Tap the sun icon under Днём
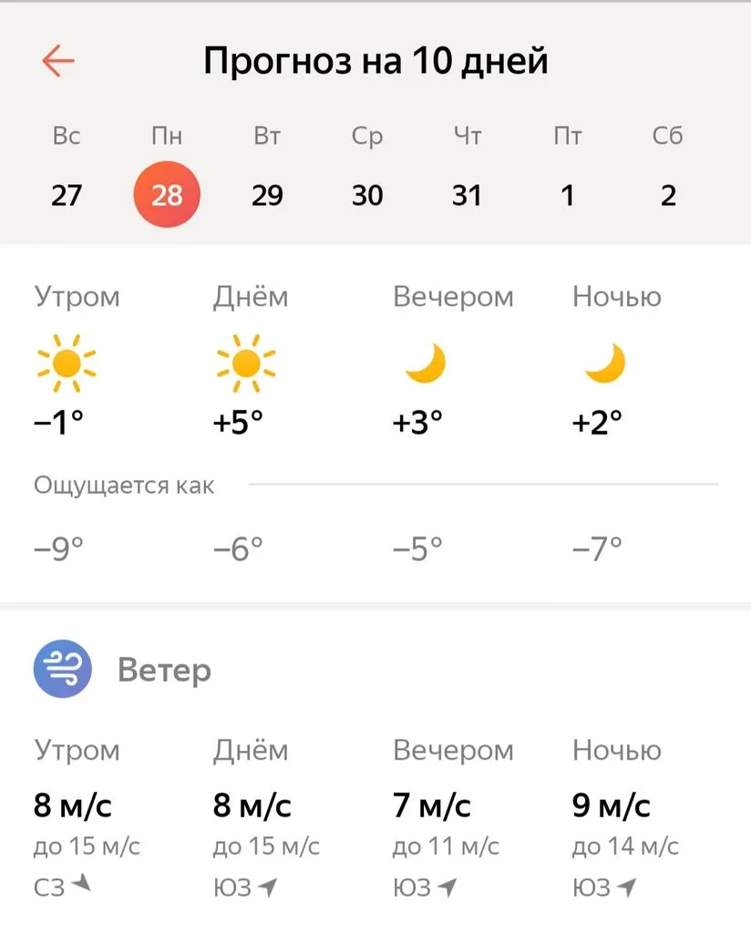 coord(246,363)
